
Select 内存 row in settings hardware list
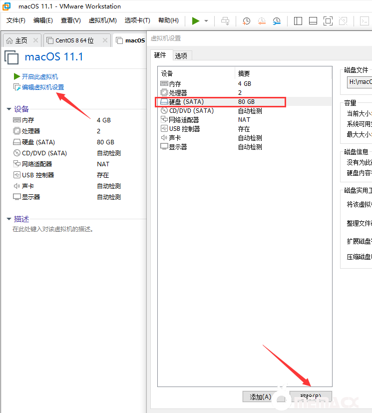click(244, 84)
